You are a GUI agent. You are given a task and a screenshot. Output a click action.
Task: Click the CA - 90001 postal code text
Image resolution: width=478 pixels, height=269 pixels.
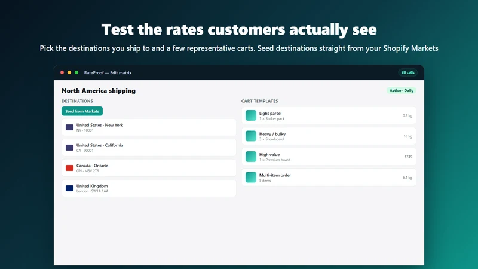pos(85,151)
